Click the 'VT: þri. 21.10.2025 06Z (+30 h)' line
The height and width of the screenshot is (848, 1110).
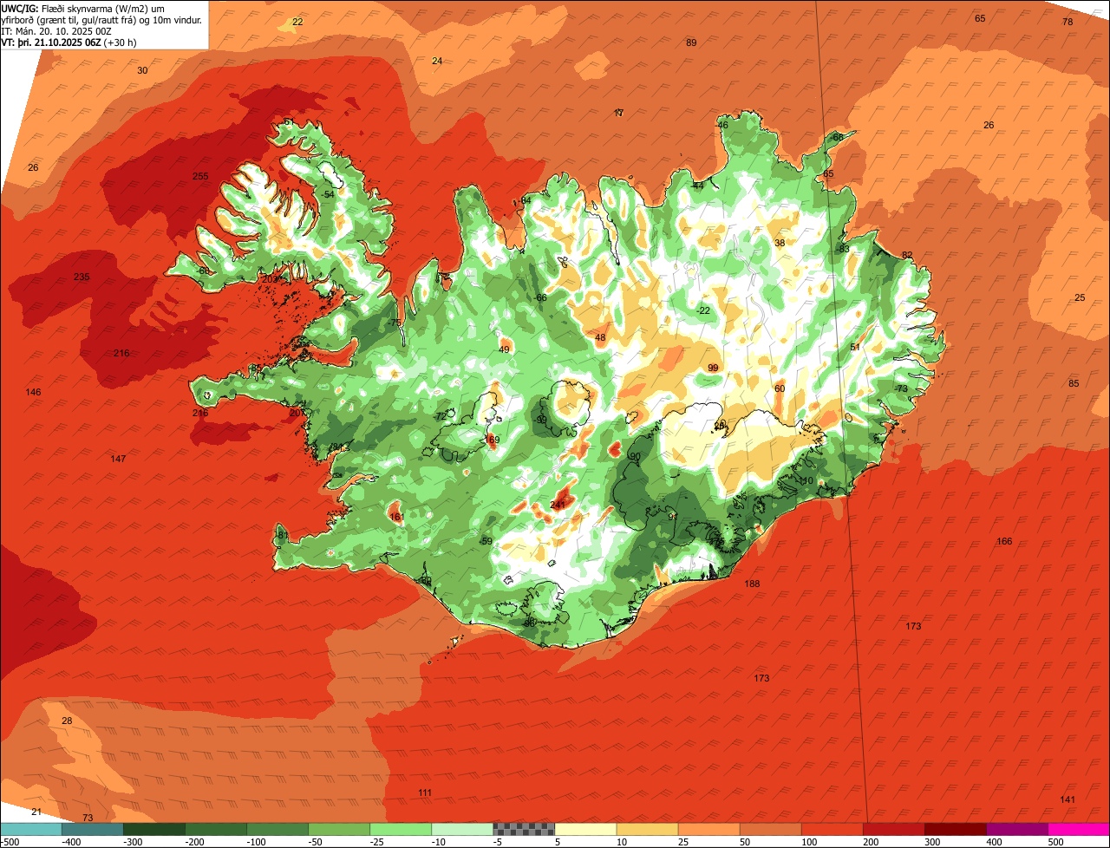(68, 42)
